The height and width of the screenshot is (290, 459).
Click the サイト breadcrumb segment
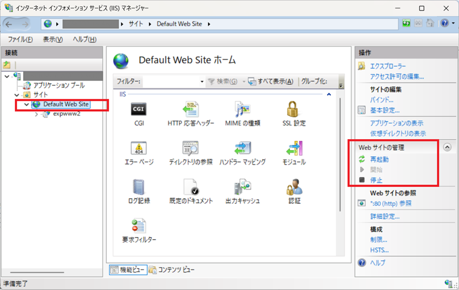pos(136,24)
